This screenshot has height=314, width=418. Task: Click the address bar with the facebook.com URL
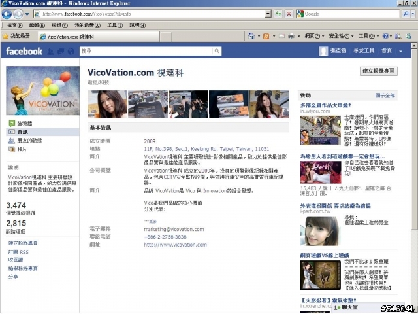point(153,14)
